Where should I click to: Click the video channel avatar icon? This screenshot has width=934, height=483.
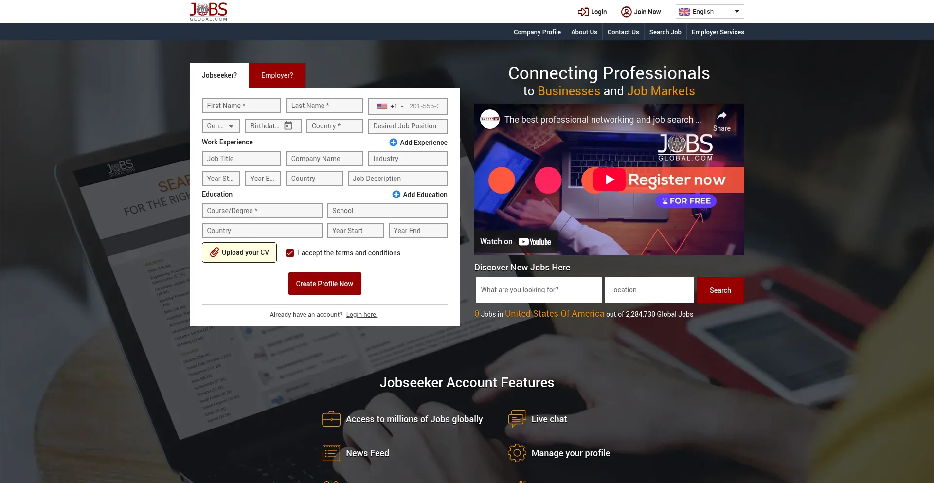click(490, 119)
